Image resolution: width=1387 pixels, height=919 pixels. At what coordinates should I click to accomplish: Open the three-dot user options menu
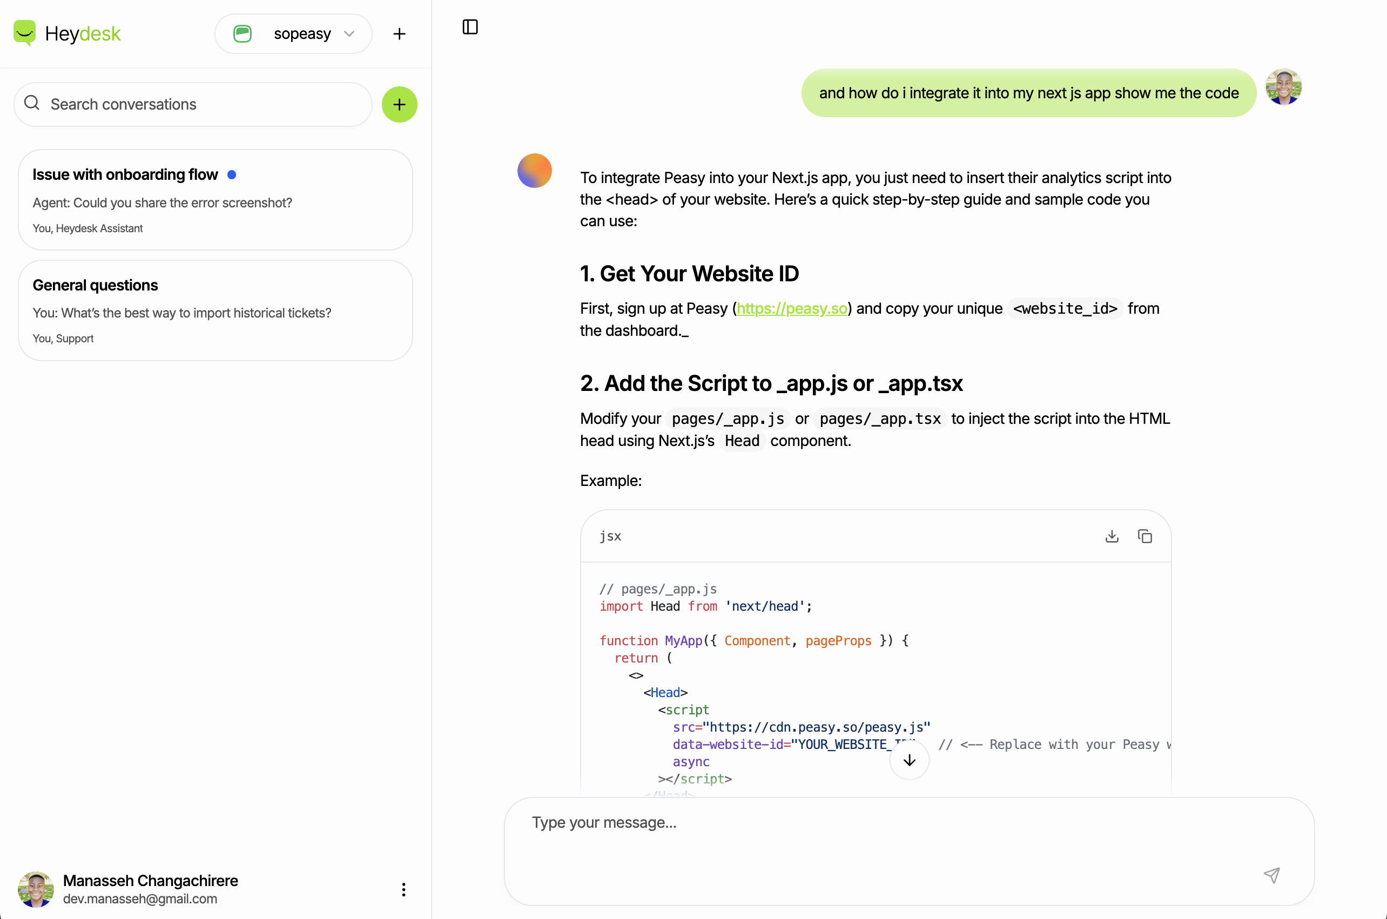coord(403,889)
